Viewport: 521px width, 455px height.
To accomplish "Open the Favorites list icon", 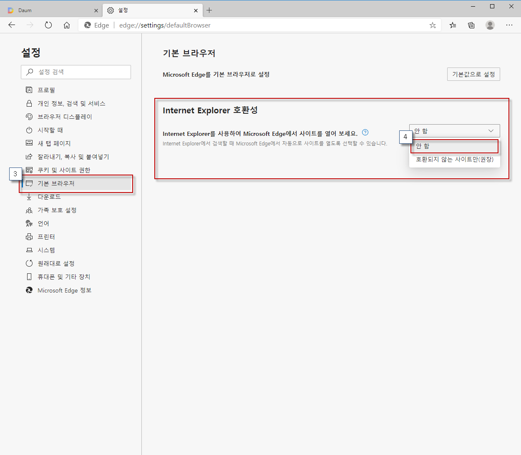I will coord(453,25).
